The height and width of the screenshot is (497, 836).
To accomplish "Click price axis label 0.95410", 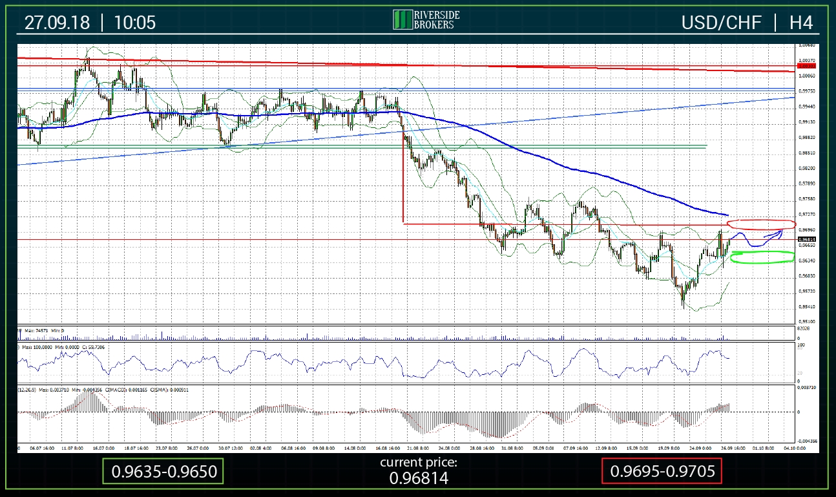I will coord(807,307).
